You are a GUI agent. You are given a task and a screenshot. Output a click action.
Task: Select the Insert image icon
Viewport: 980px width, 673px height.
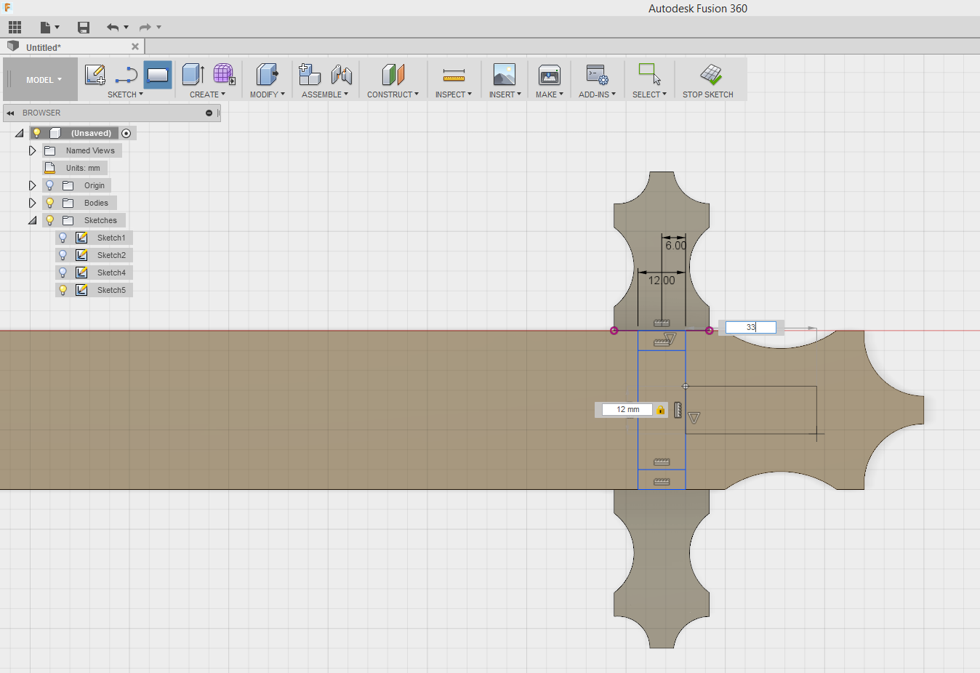click(x=504, y=75)
